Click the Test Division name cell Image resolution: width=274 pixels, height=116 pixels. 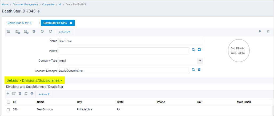(x=45, y=110)
